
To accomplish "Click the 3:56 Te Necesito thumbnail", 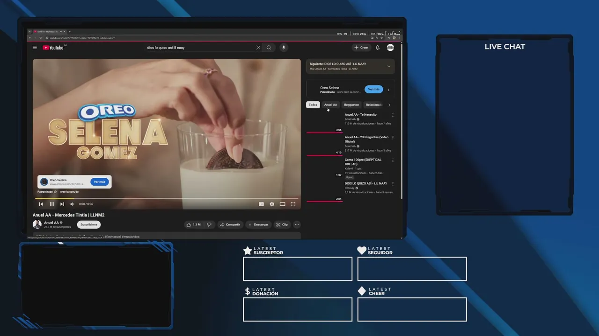I will point(324,123).
